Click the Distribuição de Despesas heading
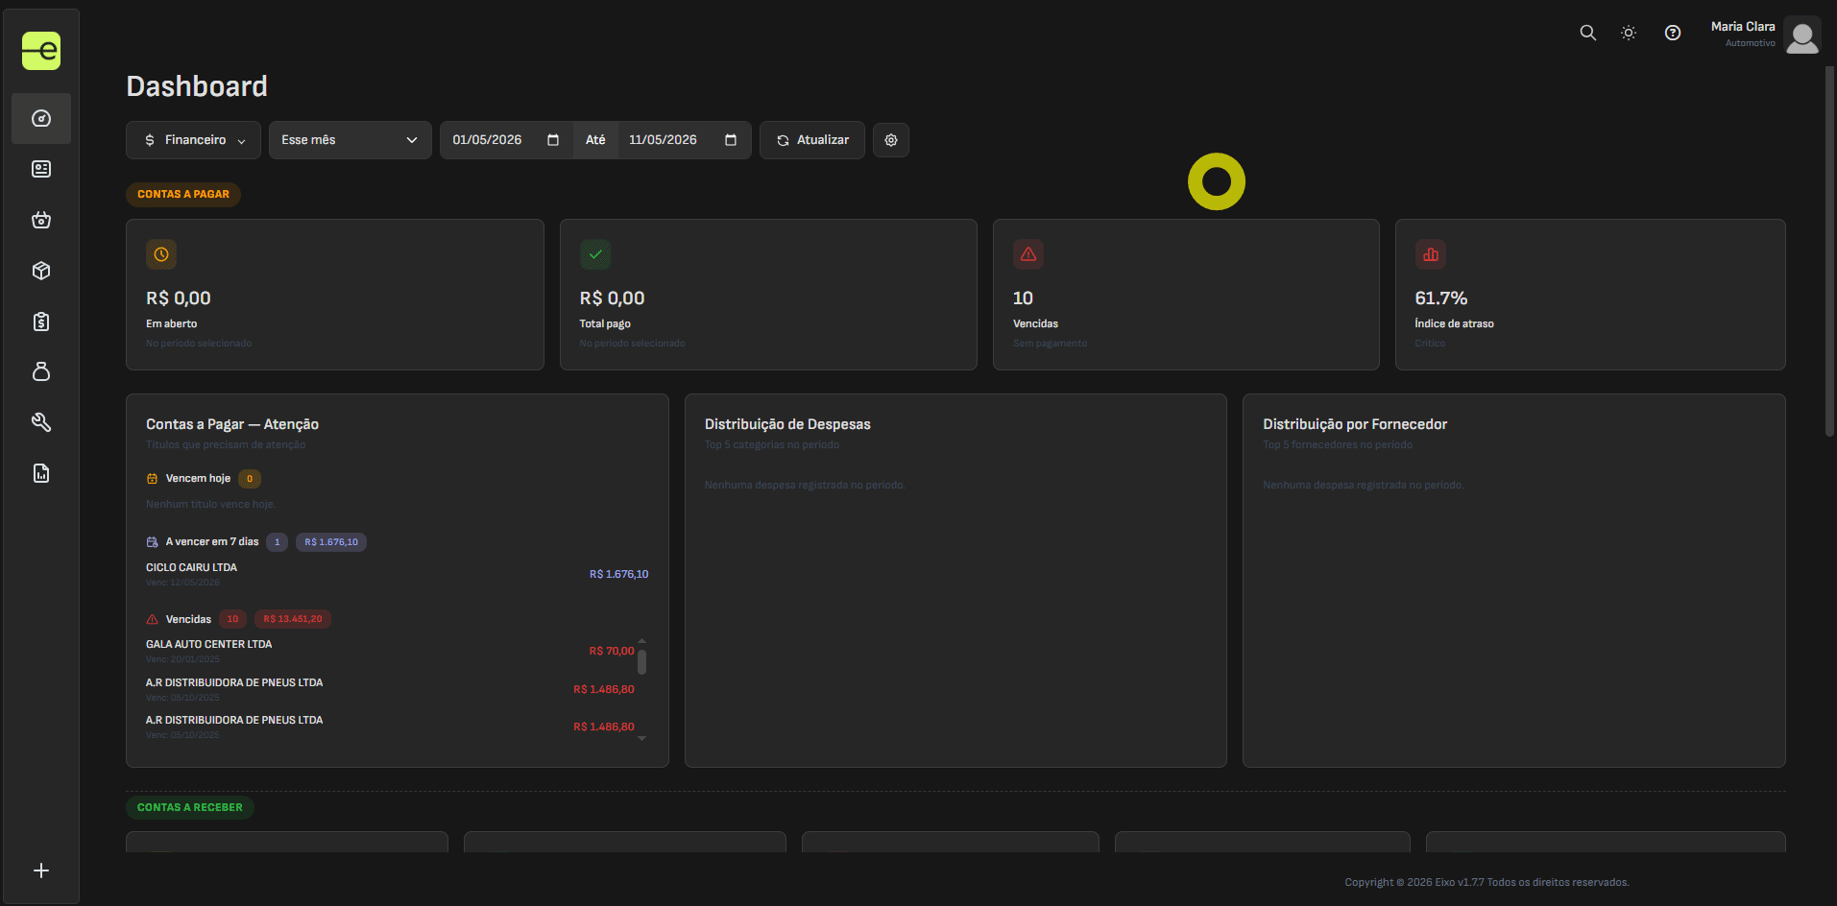Screen dimensions: 1837x906 [x=787, y=424]
